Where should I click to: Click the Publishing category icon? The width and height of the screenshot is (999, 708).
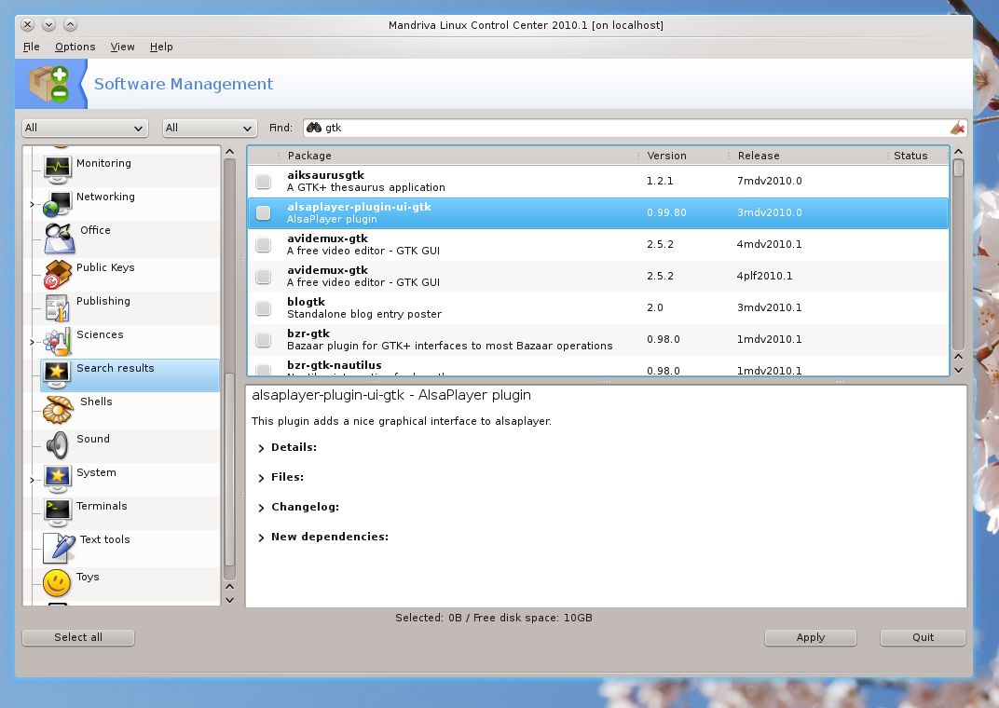pyautogui.click(x=58, y=308)
